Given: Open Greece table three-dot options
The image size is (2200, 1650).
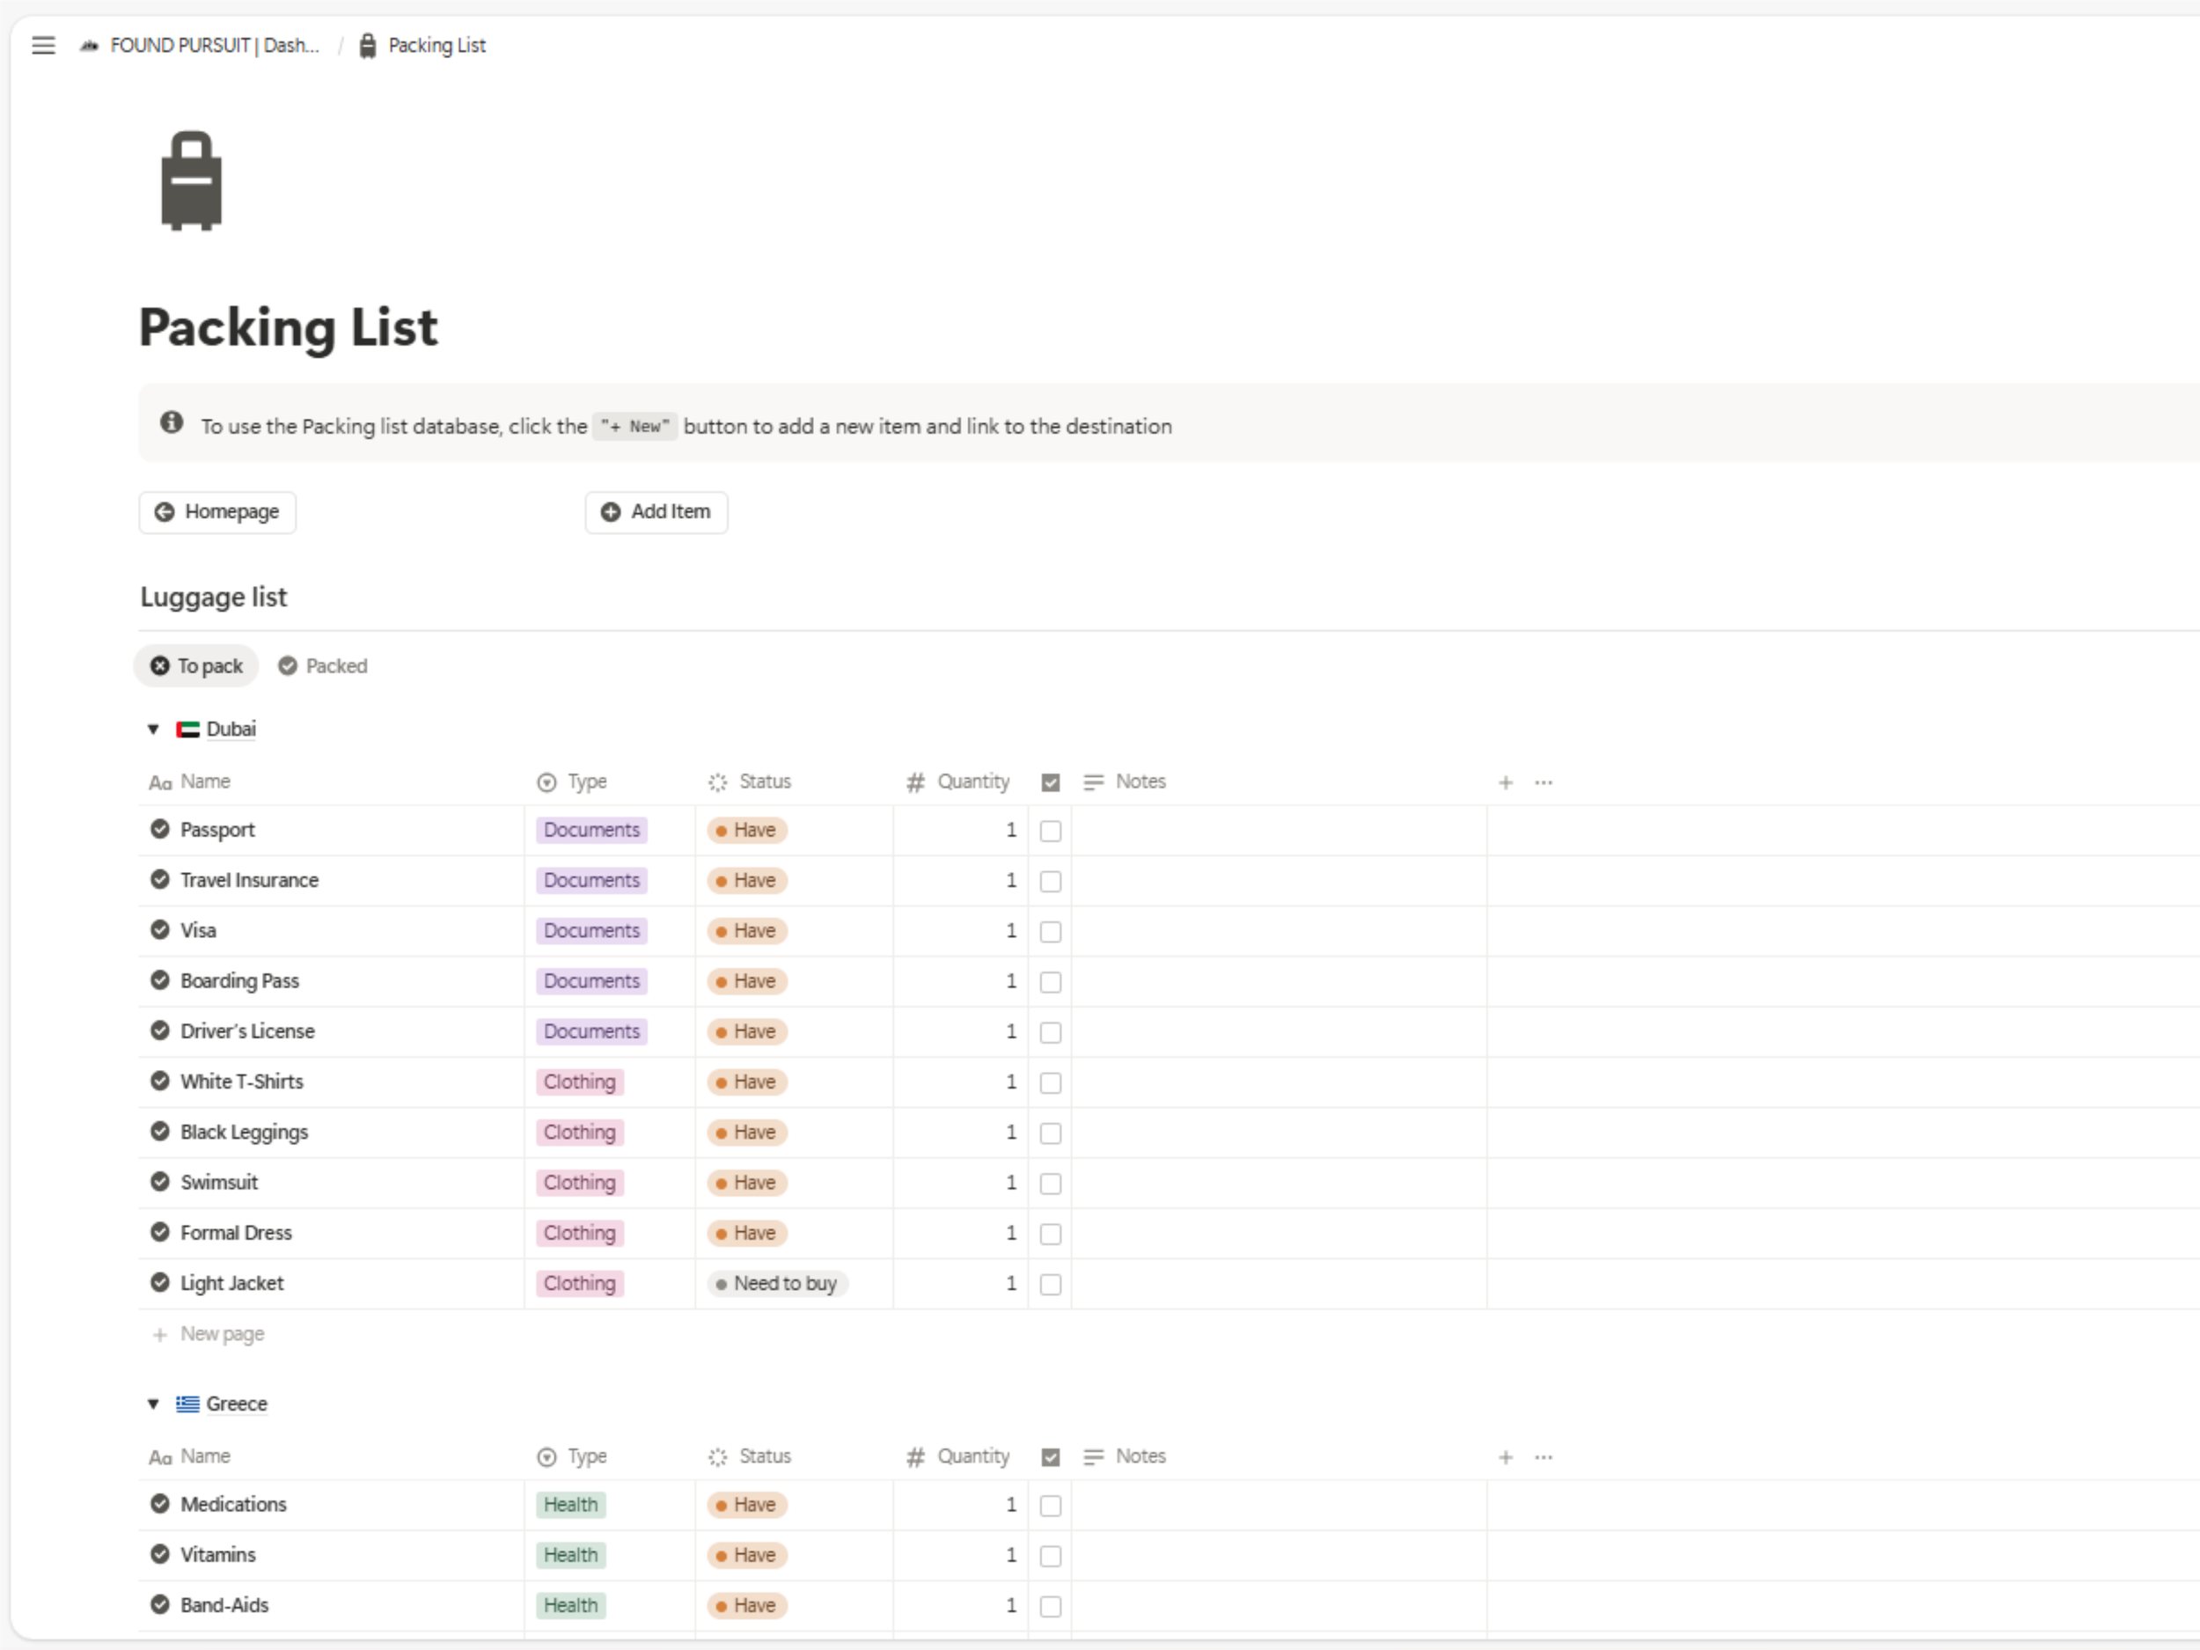Looking at the screenshot, I should 1543,1457.
